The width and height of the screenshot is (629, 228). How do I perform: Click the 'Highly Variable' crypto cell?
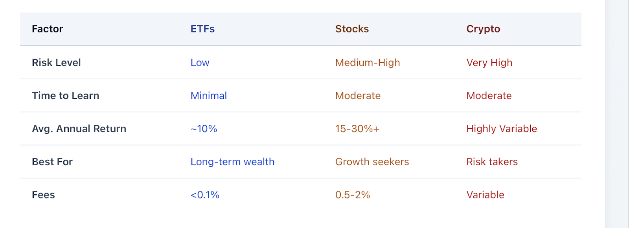pos(502,129)
